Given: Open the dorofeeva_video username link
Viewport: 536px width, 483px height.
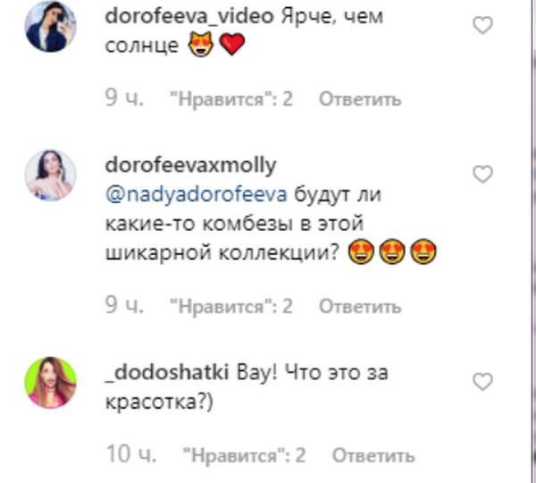Looking at the screenshot, I should 189,16.
